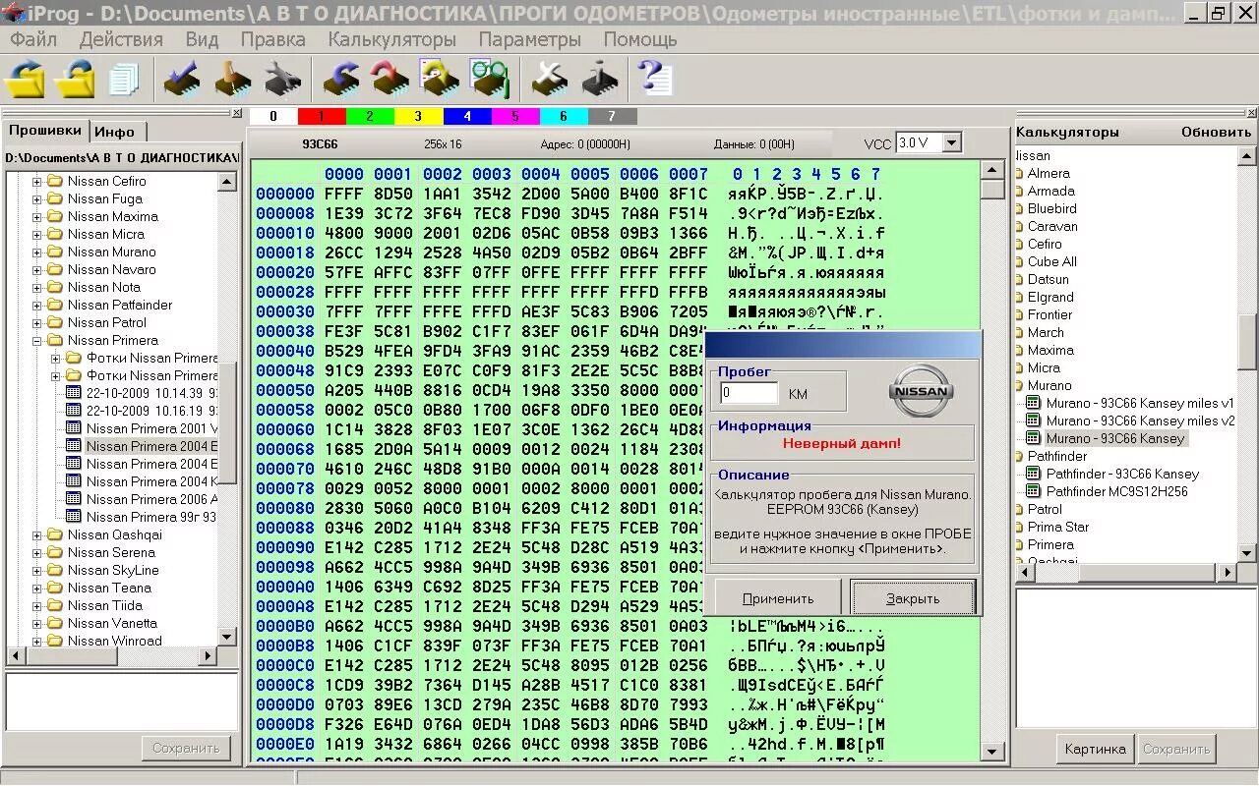
Task: Click the Almera folder icon in calculators
Action: [x=1020, y=173]
